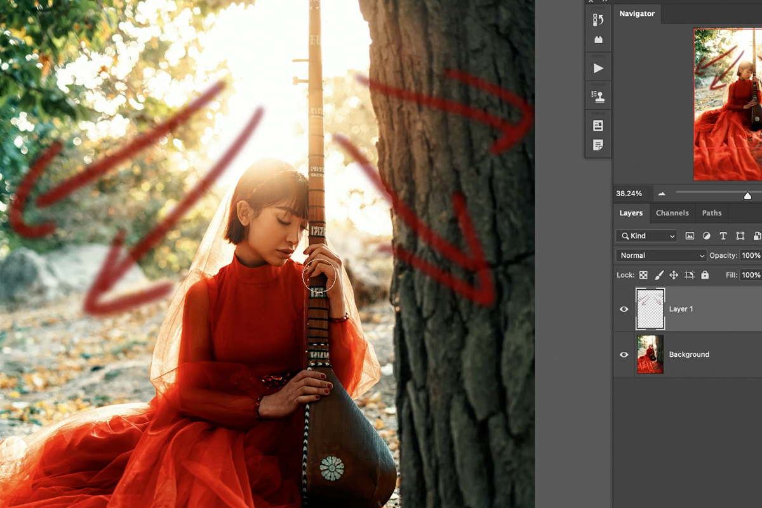Open the Actions panel play icon
The height and width of the screenshot is (508, 762).
pyautogui.click(x=598, y=67)
